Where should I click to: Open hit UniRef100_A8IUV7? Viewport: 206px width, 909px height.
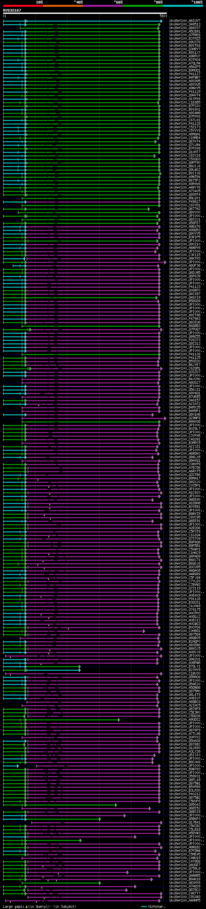pos(184,21)
